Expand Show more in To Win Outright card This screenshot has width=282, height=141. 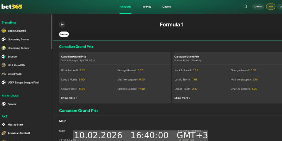pos(69,98)
